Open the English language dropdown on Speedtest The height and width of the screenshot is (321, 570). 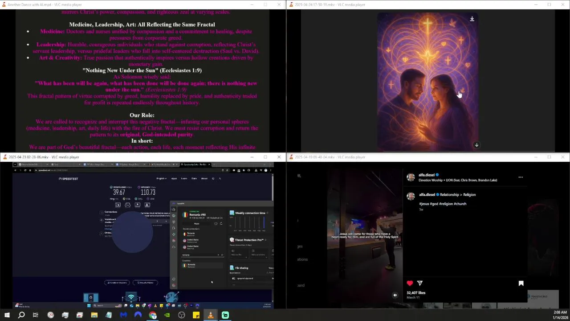point(161,178)
